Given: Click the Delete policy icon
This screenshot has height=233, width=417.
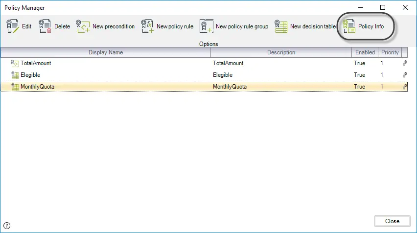Looking at the screenshot, I should pyautogui.click(x=45, y=26).
